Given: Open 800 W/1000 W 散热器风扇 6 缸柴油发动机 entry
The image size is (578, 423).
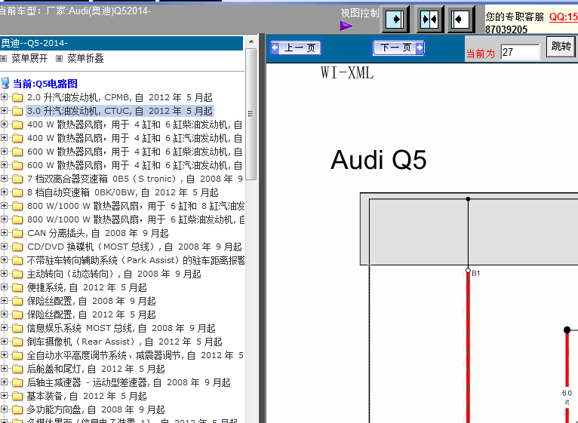Looking at the screenshot, I should (x=136, y=219).
